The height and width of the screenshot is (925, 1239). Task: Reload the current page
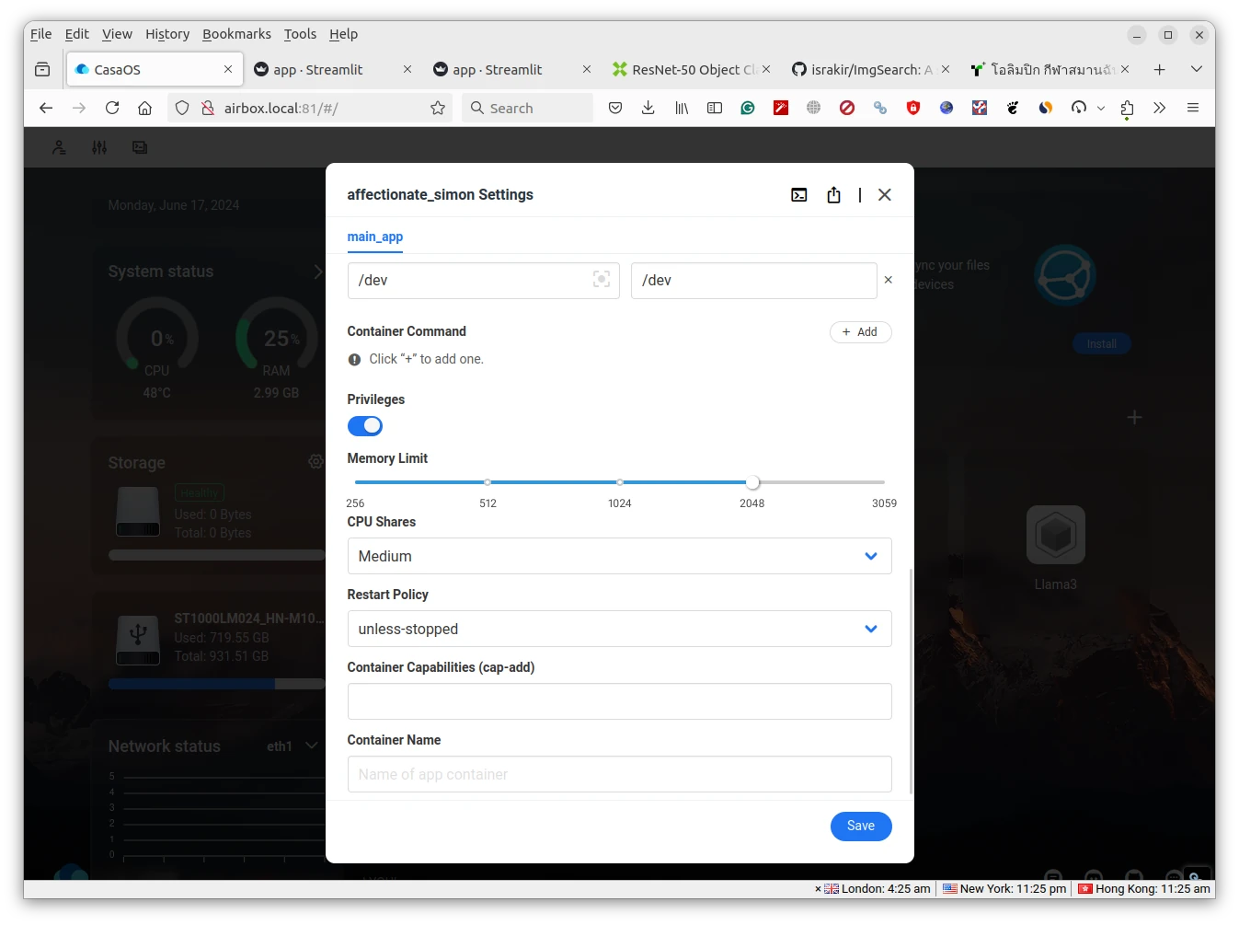[x=112, y=109]
